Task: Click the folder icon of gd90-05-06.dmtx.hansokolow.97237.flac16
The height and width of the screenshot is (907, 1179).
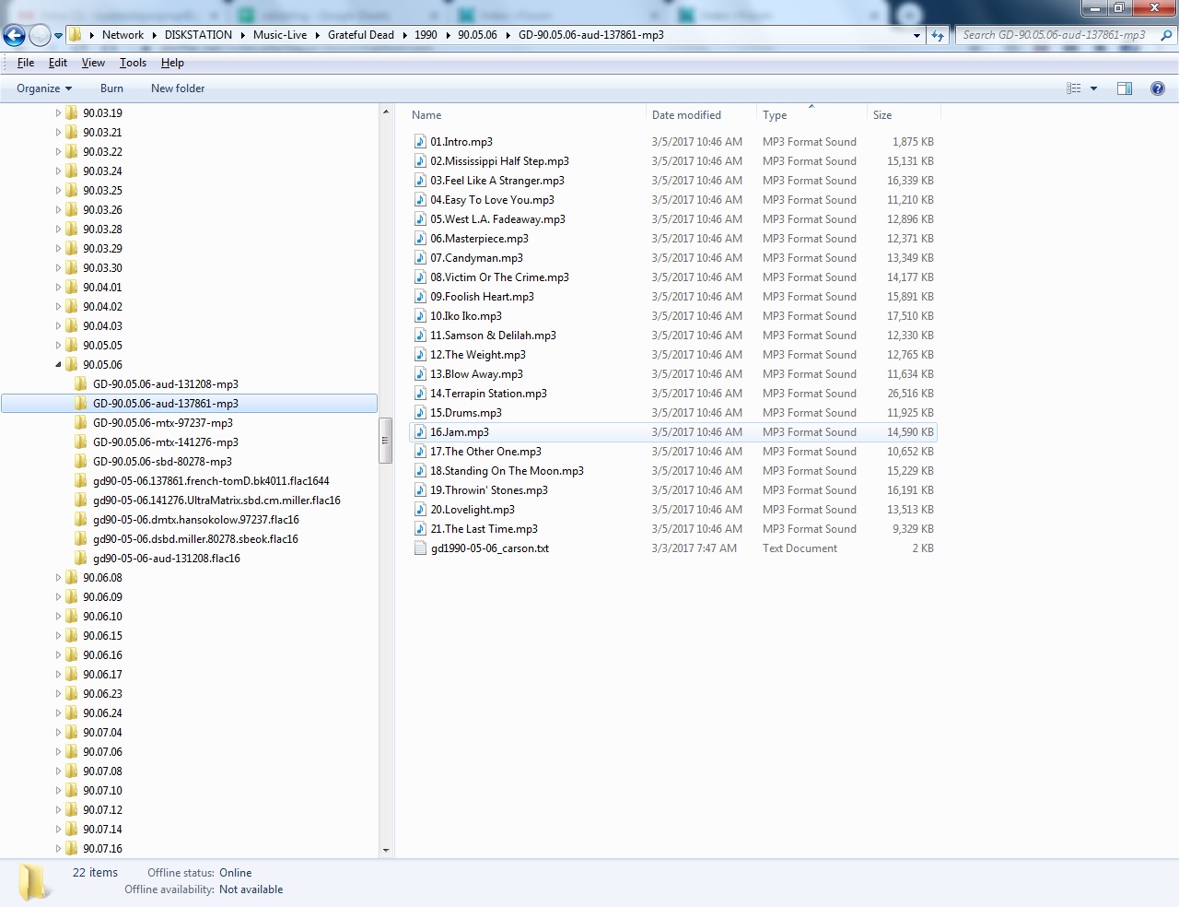Action: (81, 520)
